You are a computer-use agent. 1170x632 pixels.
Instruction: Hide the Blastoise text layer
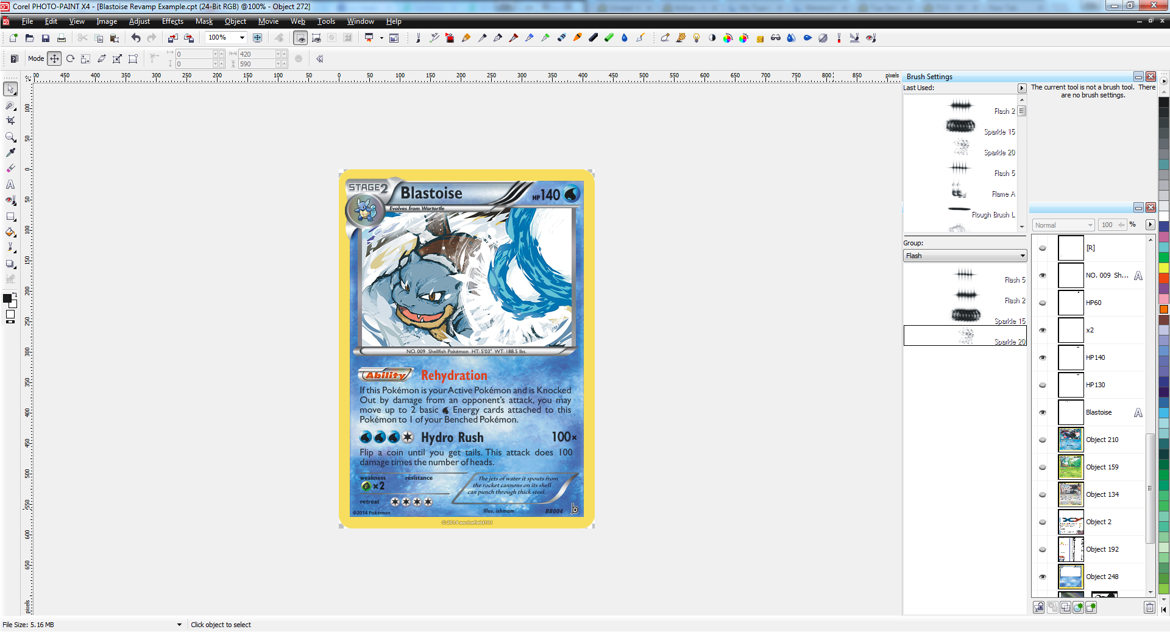tap(1043, 412)
